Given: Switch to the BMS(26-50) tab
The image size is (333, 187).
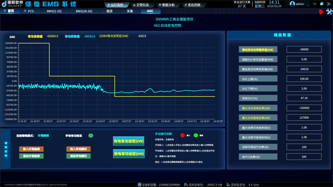Looking at the screenshot, I should click(84, 11).
